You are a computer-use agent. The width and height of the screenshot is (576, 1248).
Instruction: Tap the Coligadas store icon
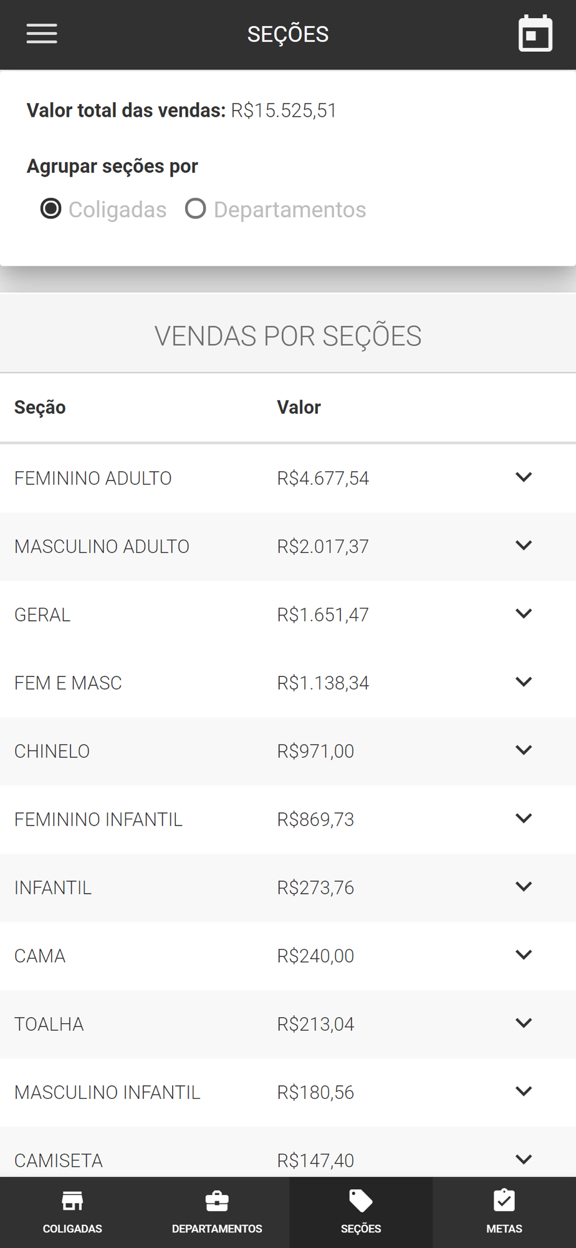tap(72, 1200)
